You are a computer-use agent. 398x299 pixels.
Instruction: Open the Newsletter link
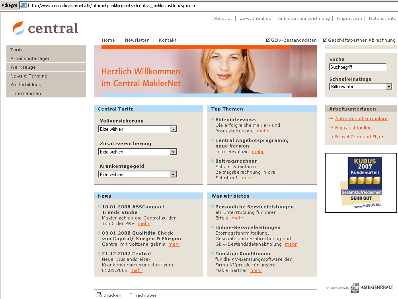tap(137, 40)
